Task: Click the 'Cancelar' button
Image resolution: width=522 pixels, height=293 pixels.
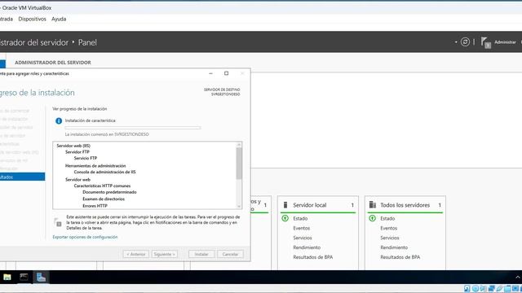Action: point(230,254)
